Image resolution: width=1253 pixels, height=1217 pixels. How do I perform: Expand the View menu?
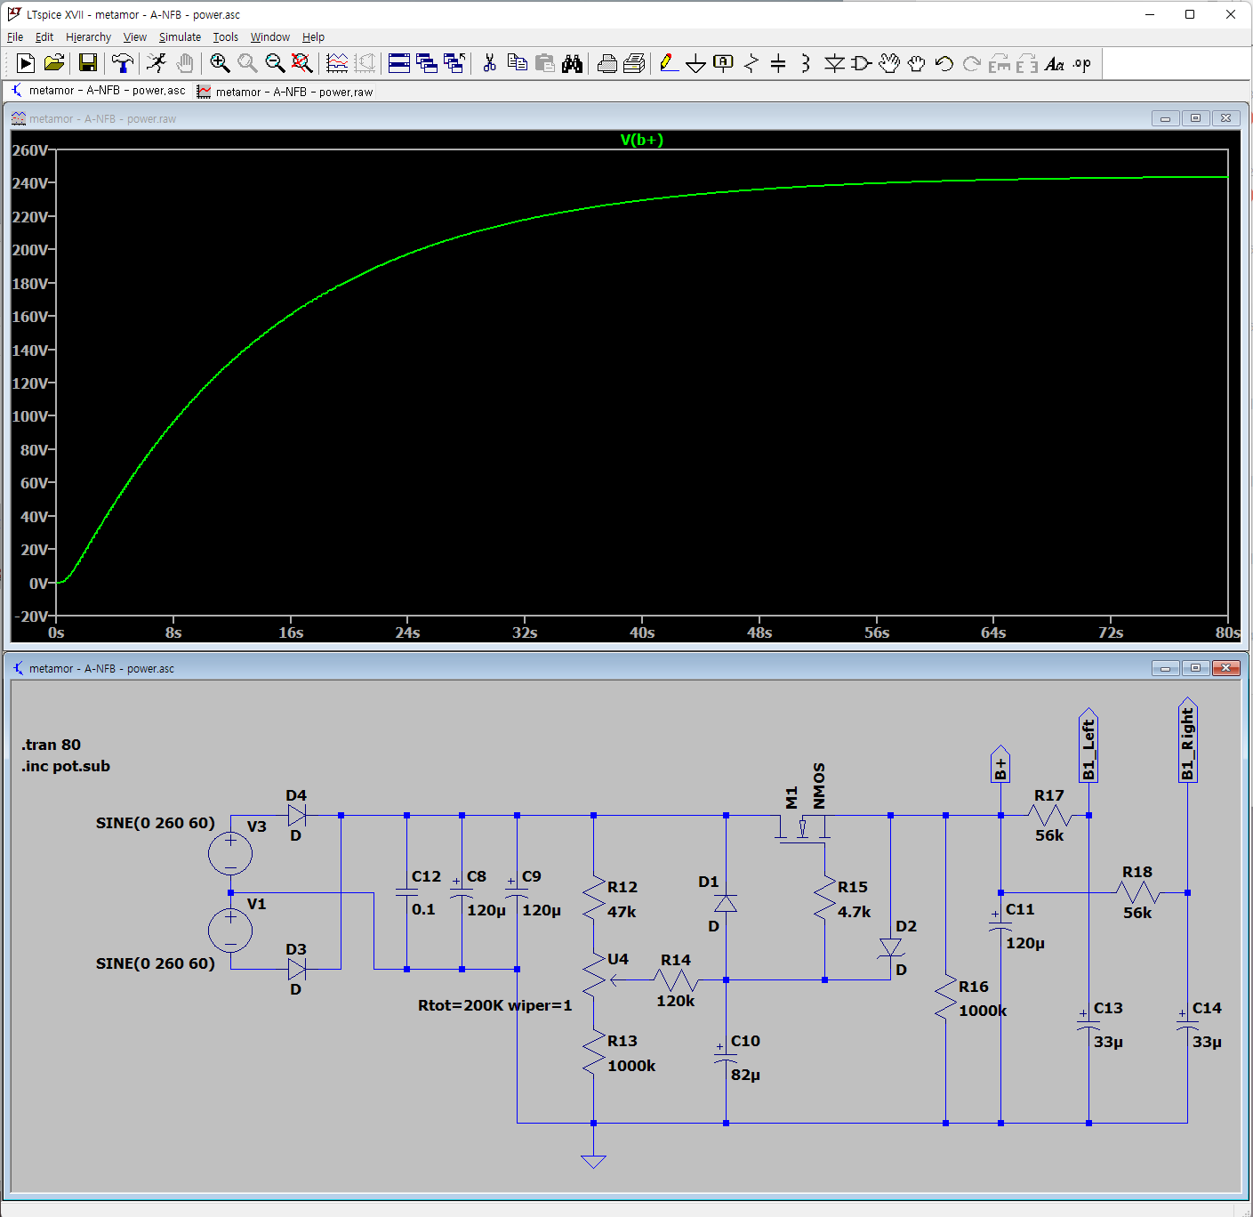point(134,37)
